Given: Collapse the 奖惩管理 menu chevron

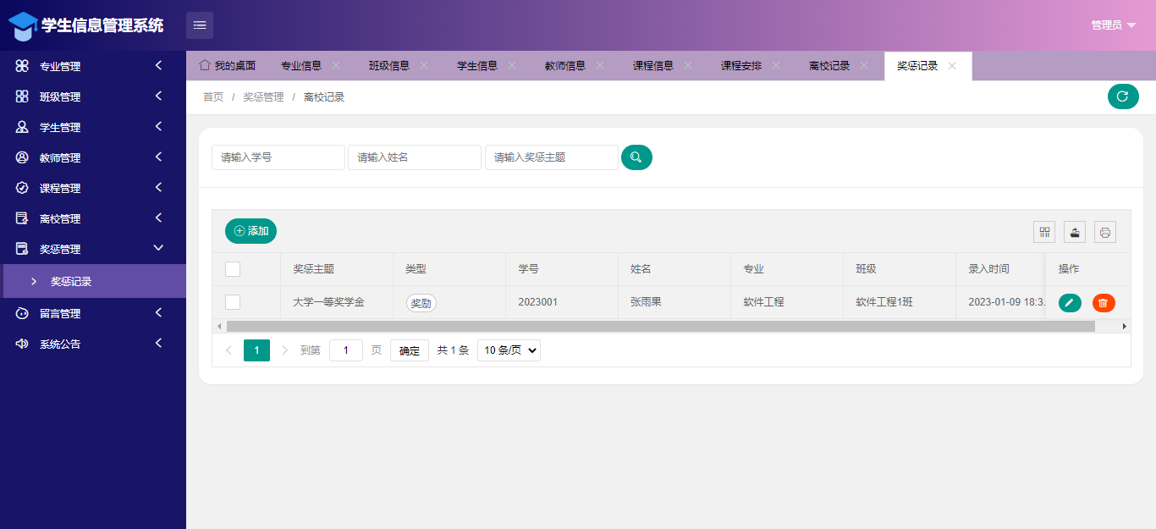Looking at the screenshot, I should pyautogui.click(x=158, y=248).
